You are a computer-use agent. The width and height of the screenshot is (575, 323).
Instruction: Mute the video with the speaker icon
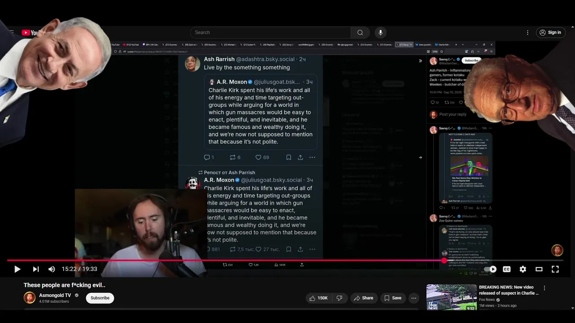coord(52,269)
